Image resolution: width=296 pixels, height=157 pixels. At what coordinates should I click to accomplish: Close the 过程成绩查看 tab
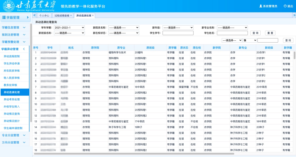71,16
